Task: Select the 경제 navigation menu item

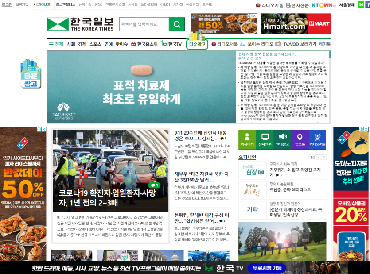Action: [x=82, y=44]
